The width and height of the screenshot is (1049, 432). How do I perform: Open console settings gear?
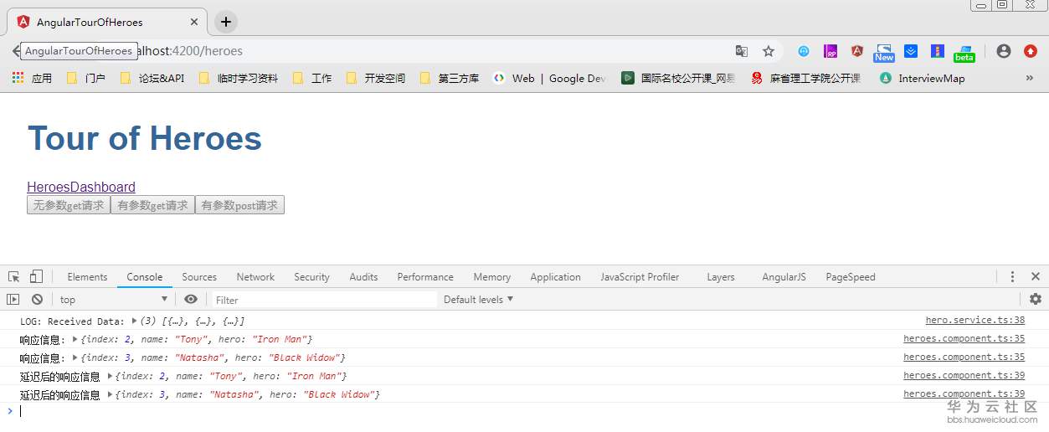[1036, 299]
